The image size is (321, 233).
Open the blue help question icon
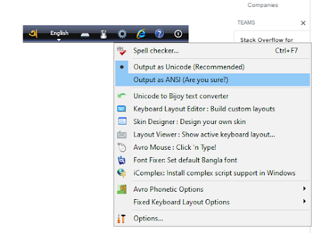click(x=159, y=34)
